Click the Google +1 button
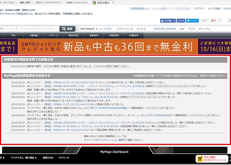Viewport: 231px width, 165px height. click(x=213, y=21)
